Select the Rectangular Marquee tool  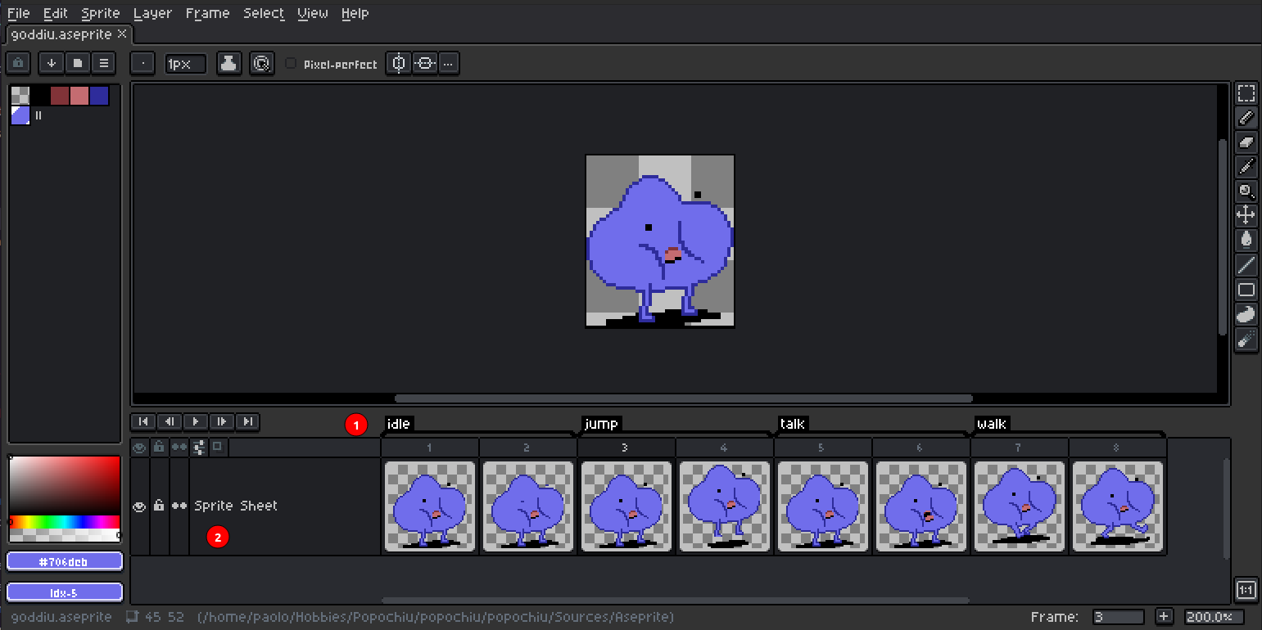pos(1246,93)
